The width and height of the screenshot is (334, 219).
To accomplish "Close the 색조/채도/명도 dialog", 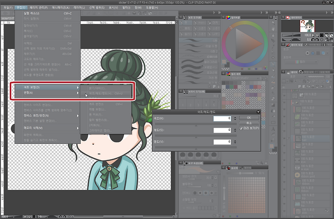I will coord(258,112).
